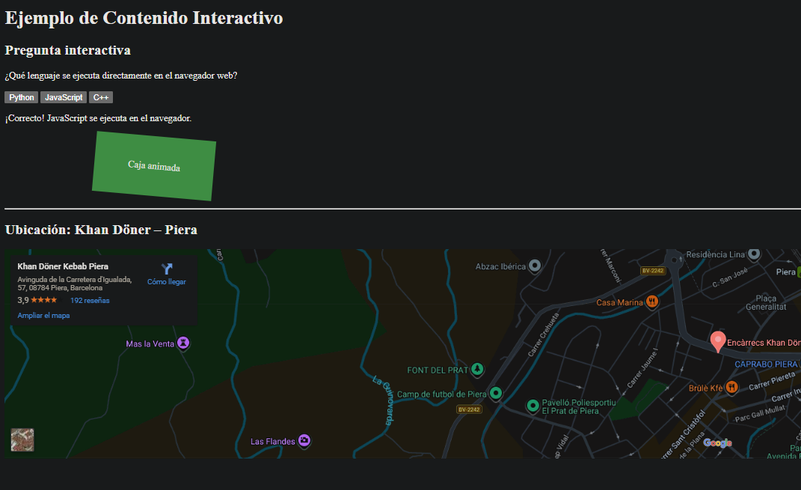Click the Cómo llegar directions arrow icon

coord(166,269)
